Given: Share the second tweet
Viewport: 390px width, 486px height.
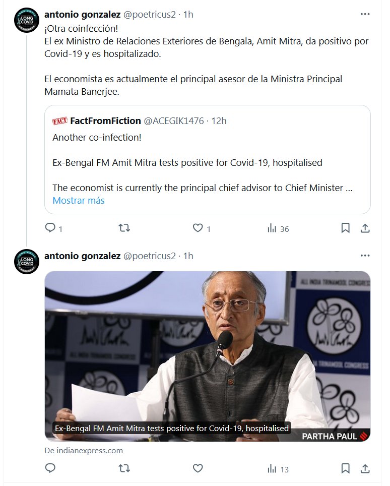Looking at the screenshot, I should [365, 468].
